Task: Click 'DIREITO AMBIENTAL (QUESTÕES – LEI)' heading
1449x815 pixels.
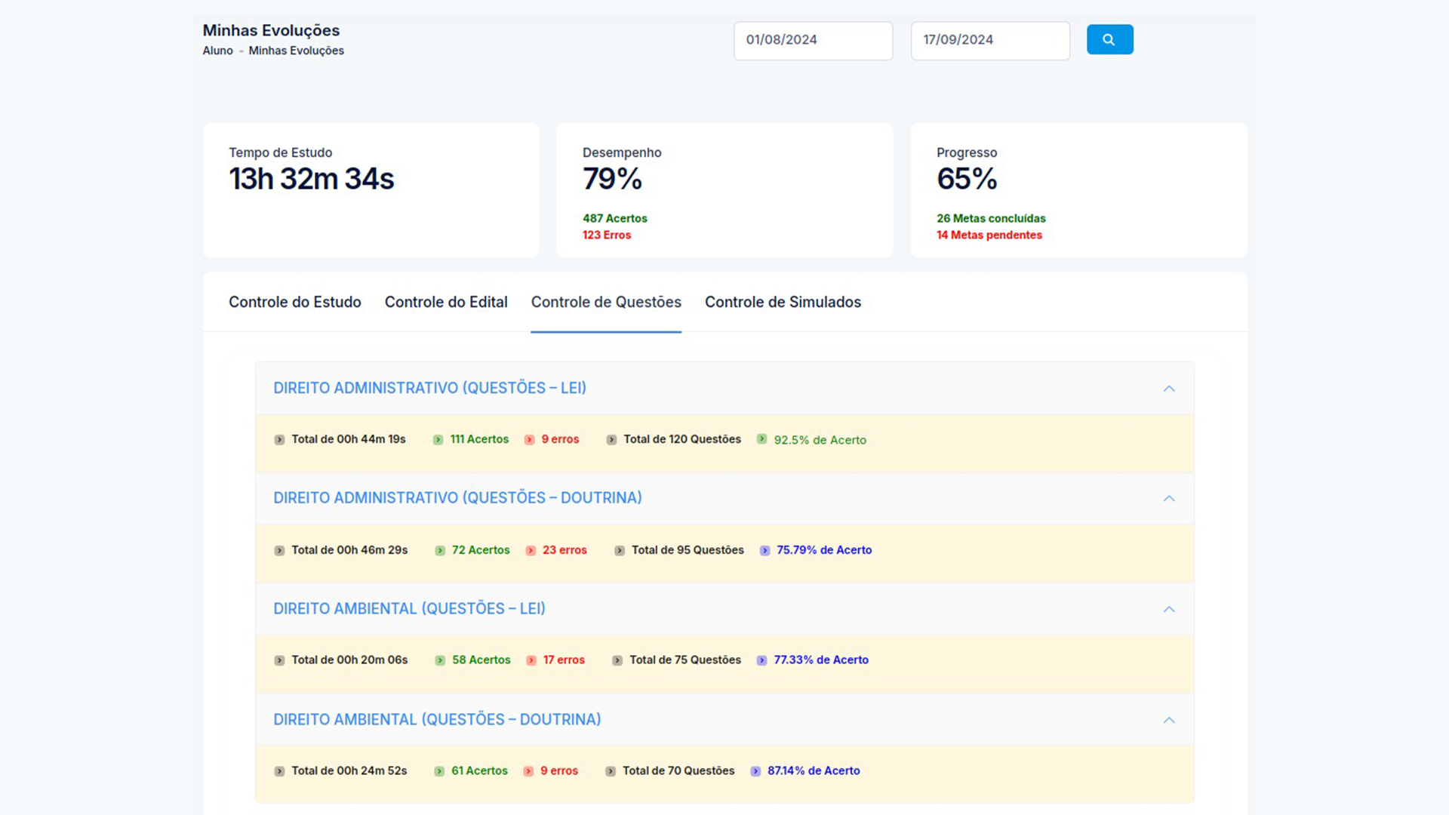Action: pyautogui.click(x=409, y=609)
